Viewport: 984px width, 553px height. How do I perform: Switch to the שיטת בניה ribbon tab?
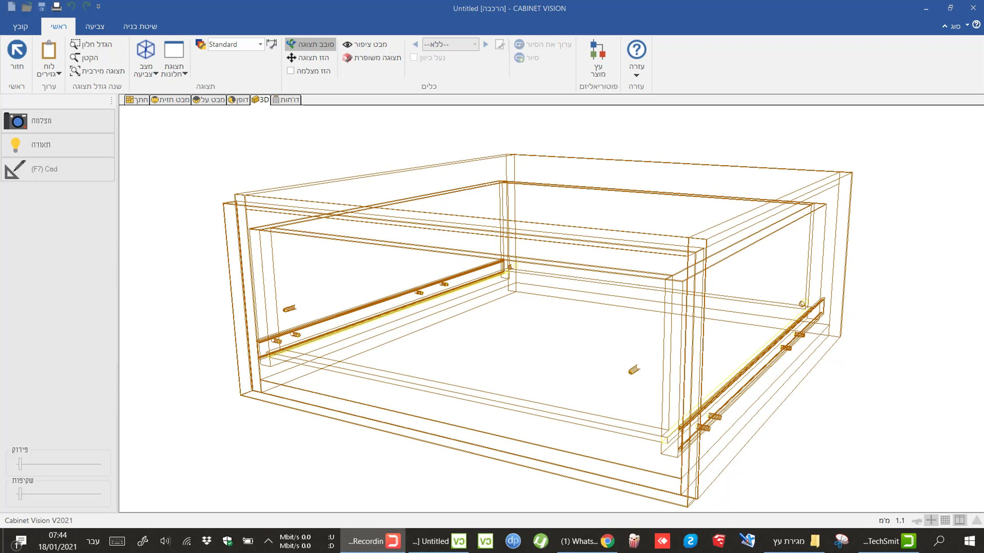click(x=140, y=26)
